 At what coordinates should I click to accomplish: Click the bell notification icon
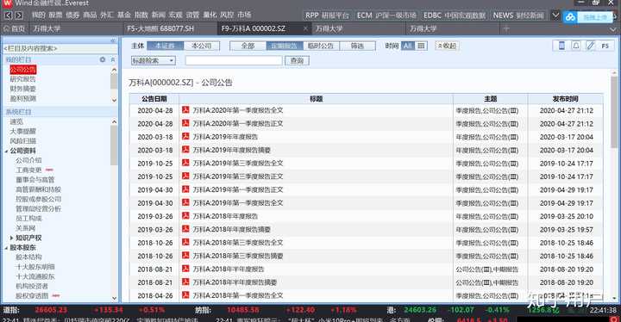pos(576,46)
